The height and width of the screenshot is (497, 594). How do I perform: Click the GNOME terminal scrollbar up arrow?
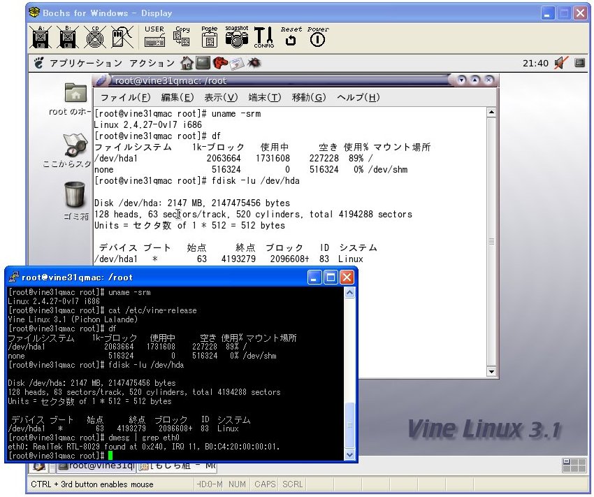(491, 112)
